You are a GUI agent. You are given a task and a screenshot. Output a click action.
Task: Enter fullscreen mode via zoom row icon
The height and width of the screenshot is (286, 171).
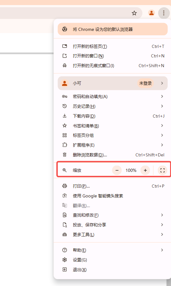[163, 170]
